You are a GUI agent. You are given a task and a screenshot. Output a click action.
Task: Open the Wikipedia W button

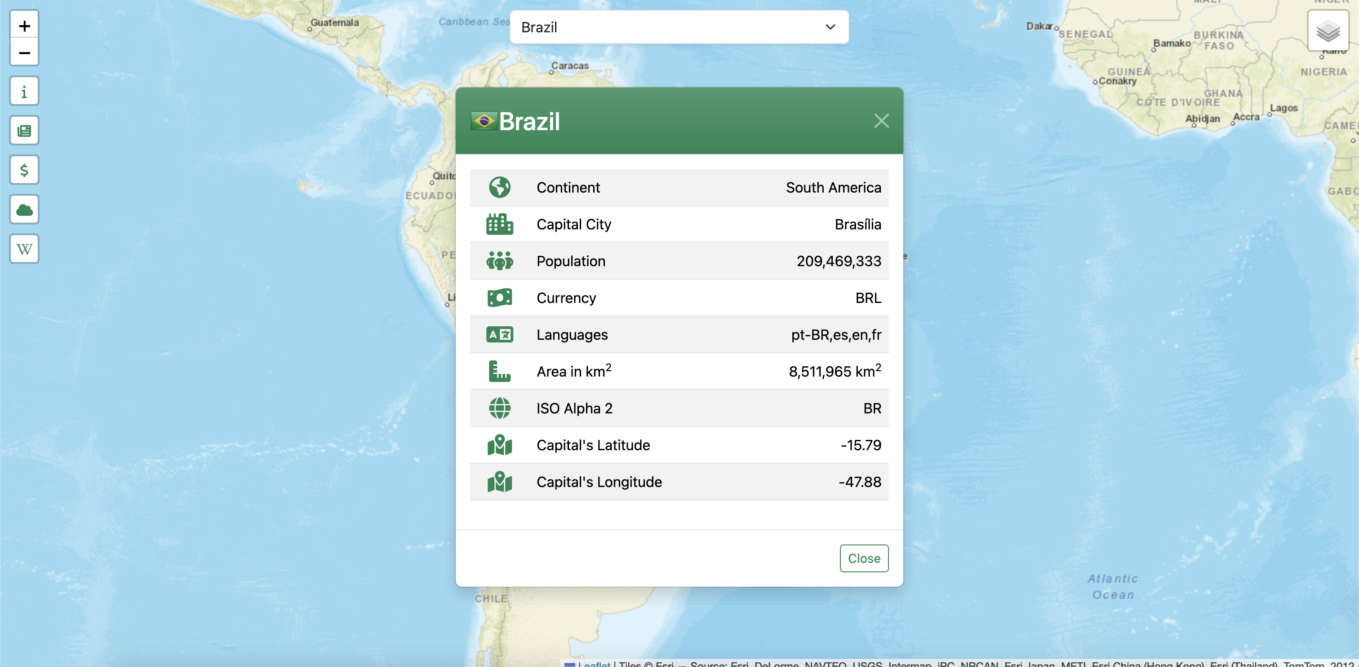pos(24,249)
